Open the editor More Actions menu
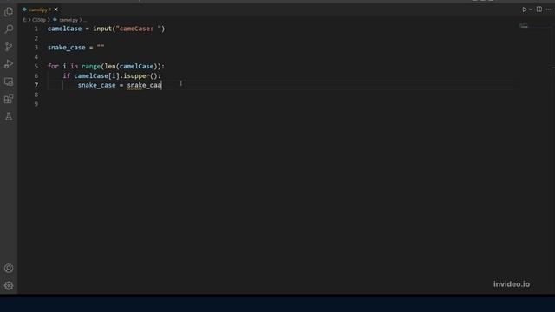Image resolution: width=555 pixels, height=312 pixels. click(548, 10)
